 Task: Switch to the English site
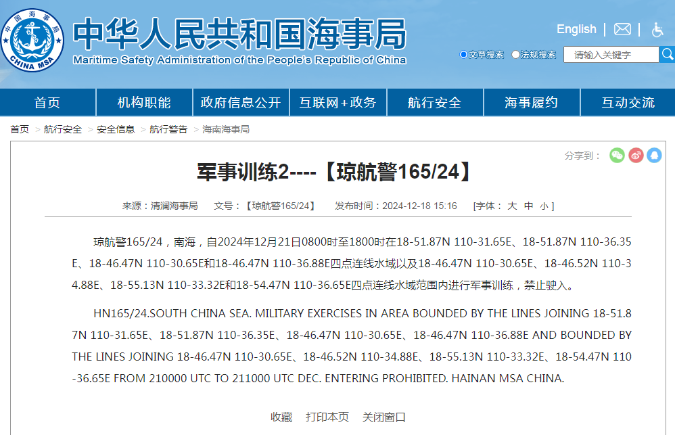tap(576, 29)
